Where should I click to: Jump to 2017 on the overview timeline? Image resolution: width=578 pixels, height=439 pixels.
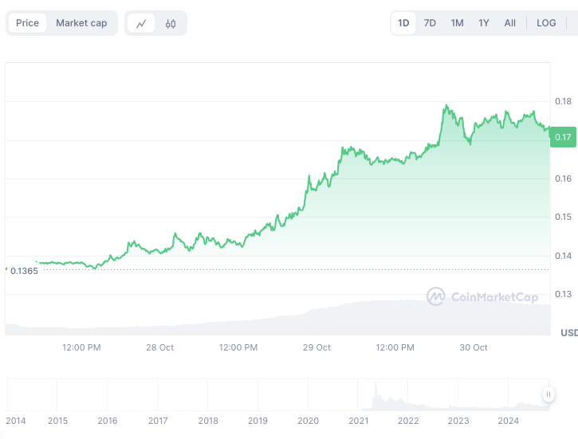[x=158, y=421]
